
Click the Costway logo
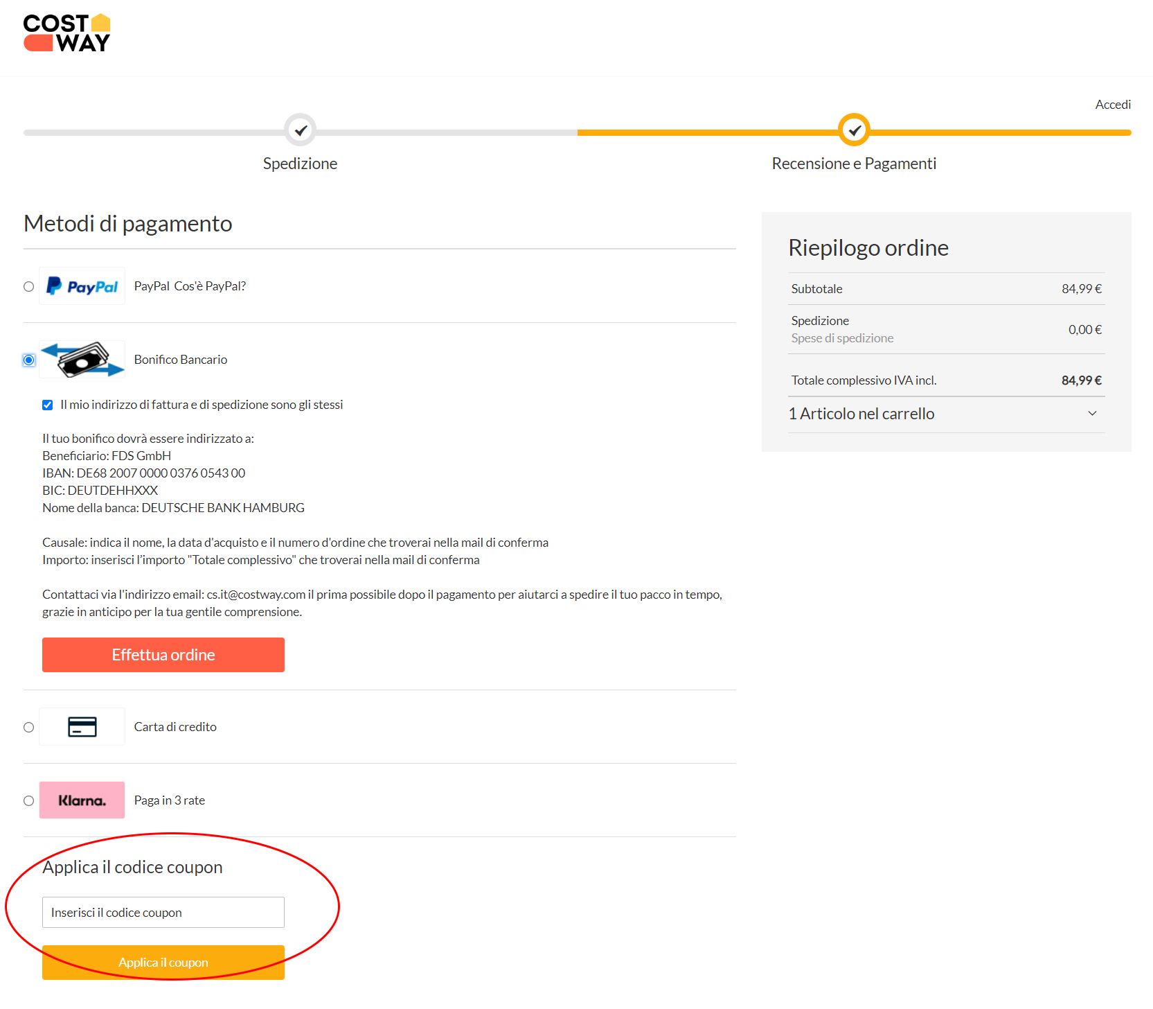[67, 33]
